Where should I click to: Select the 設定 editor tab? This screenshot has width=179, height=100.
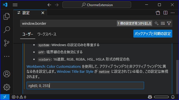[30, 13]
